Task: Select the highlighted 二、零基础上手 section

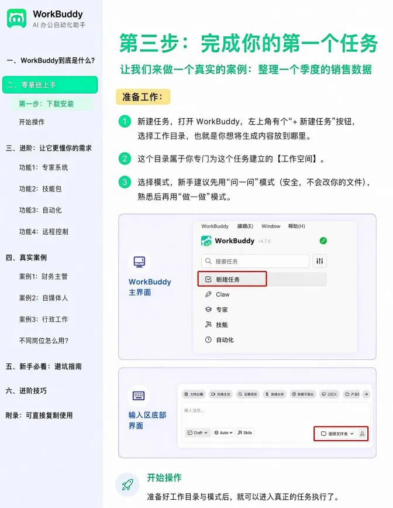Action: pyautogui.click(x=50, y=85)
